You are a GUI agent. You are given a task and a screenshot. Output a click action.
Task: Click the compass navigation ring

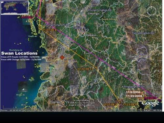point(152,11)
